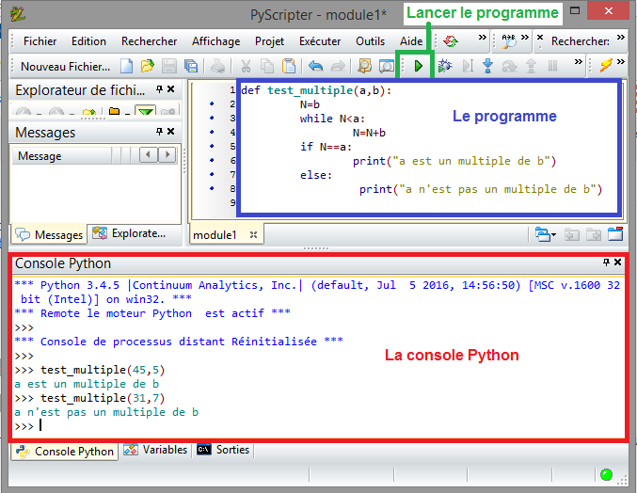Viewport: 637px width, 493px height.
Task: Open the Exécuter menu
Action: 320,41
